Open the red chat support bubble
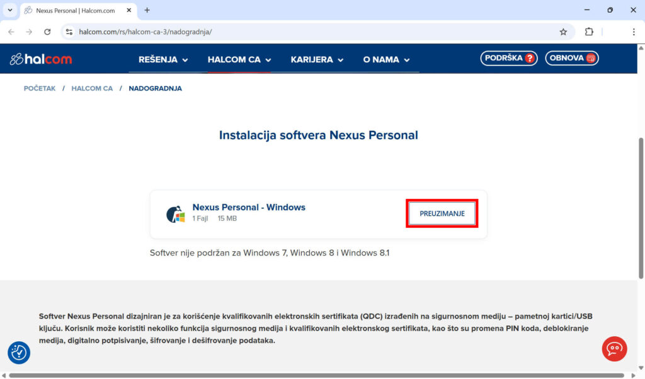The image size is (645, 379). [614, 348]
